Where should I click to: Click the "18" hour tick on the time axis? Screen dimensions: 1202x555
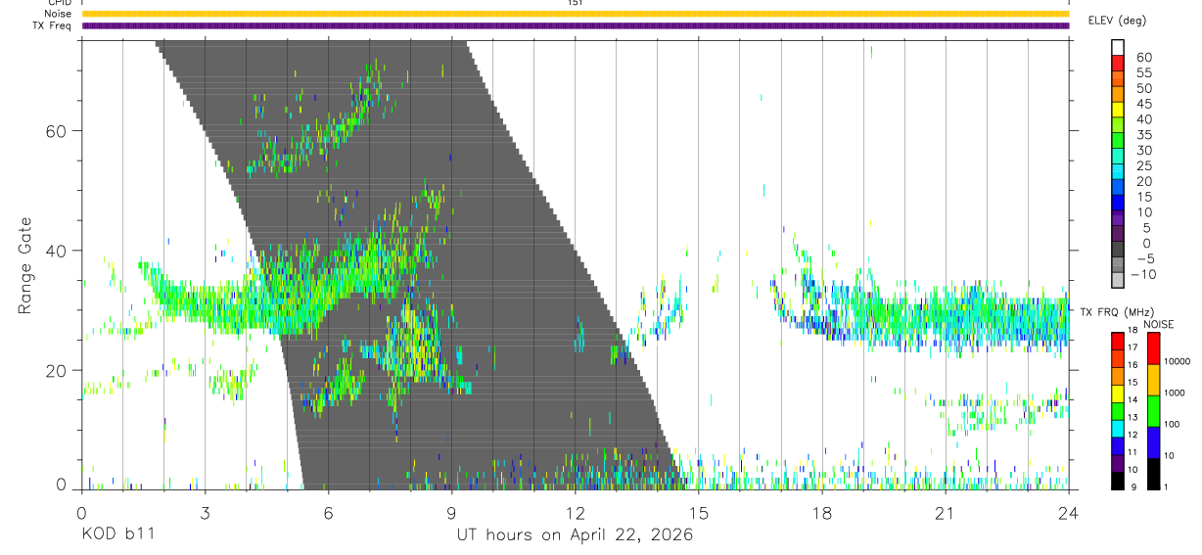coord(822,514)
